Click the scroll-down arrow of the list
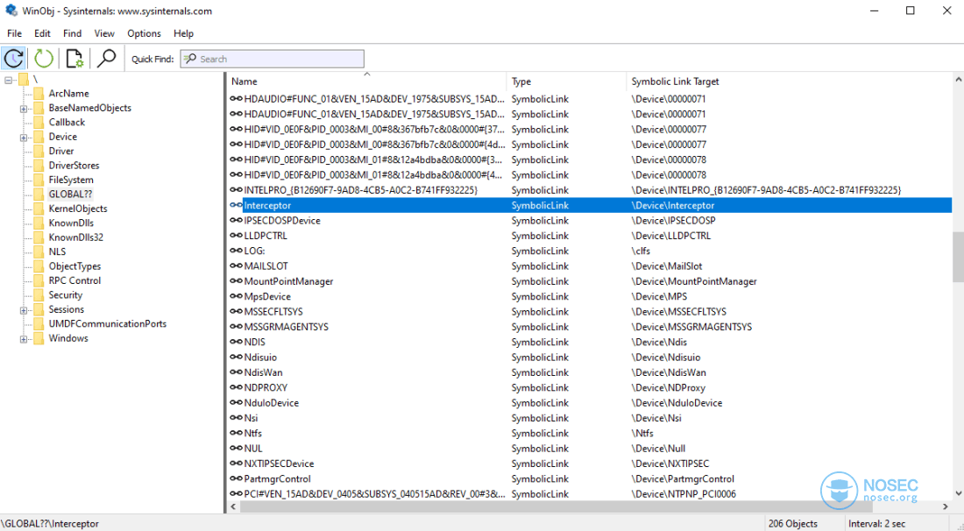The width and height of the screenshot is (964, 531). point(958,493)
